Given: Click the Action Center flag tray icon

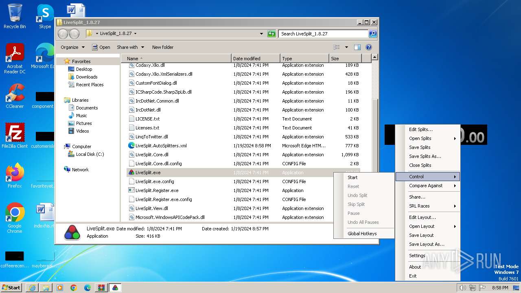Looking at the screenshot, I should (x=482, y=288).
